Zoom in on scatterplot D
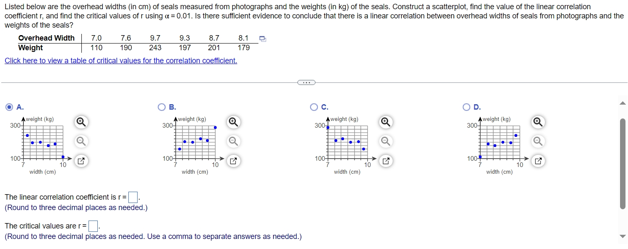This screenshot has height=249, width=628. tap(538, 122)
